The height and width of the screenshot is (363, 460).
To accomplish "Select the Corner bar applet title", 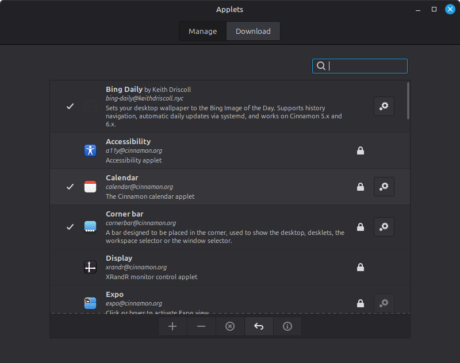I will [x=125, y=214].
